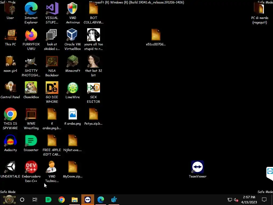The width and height of the screenshot is (273, 205).
Task: Click the Petya.zip.b... file icon
Action: pos(94,114)
